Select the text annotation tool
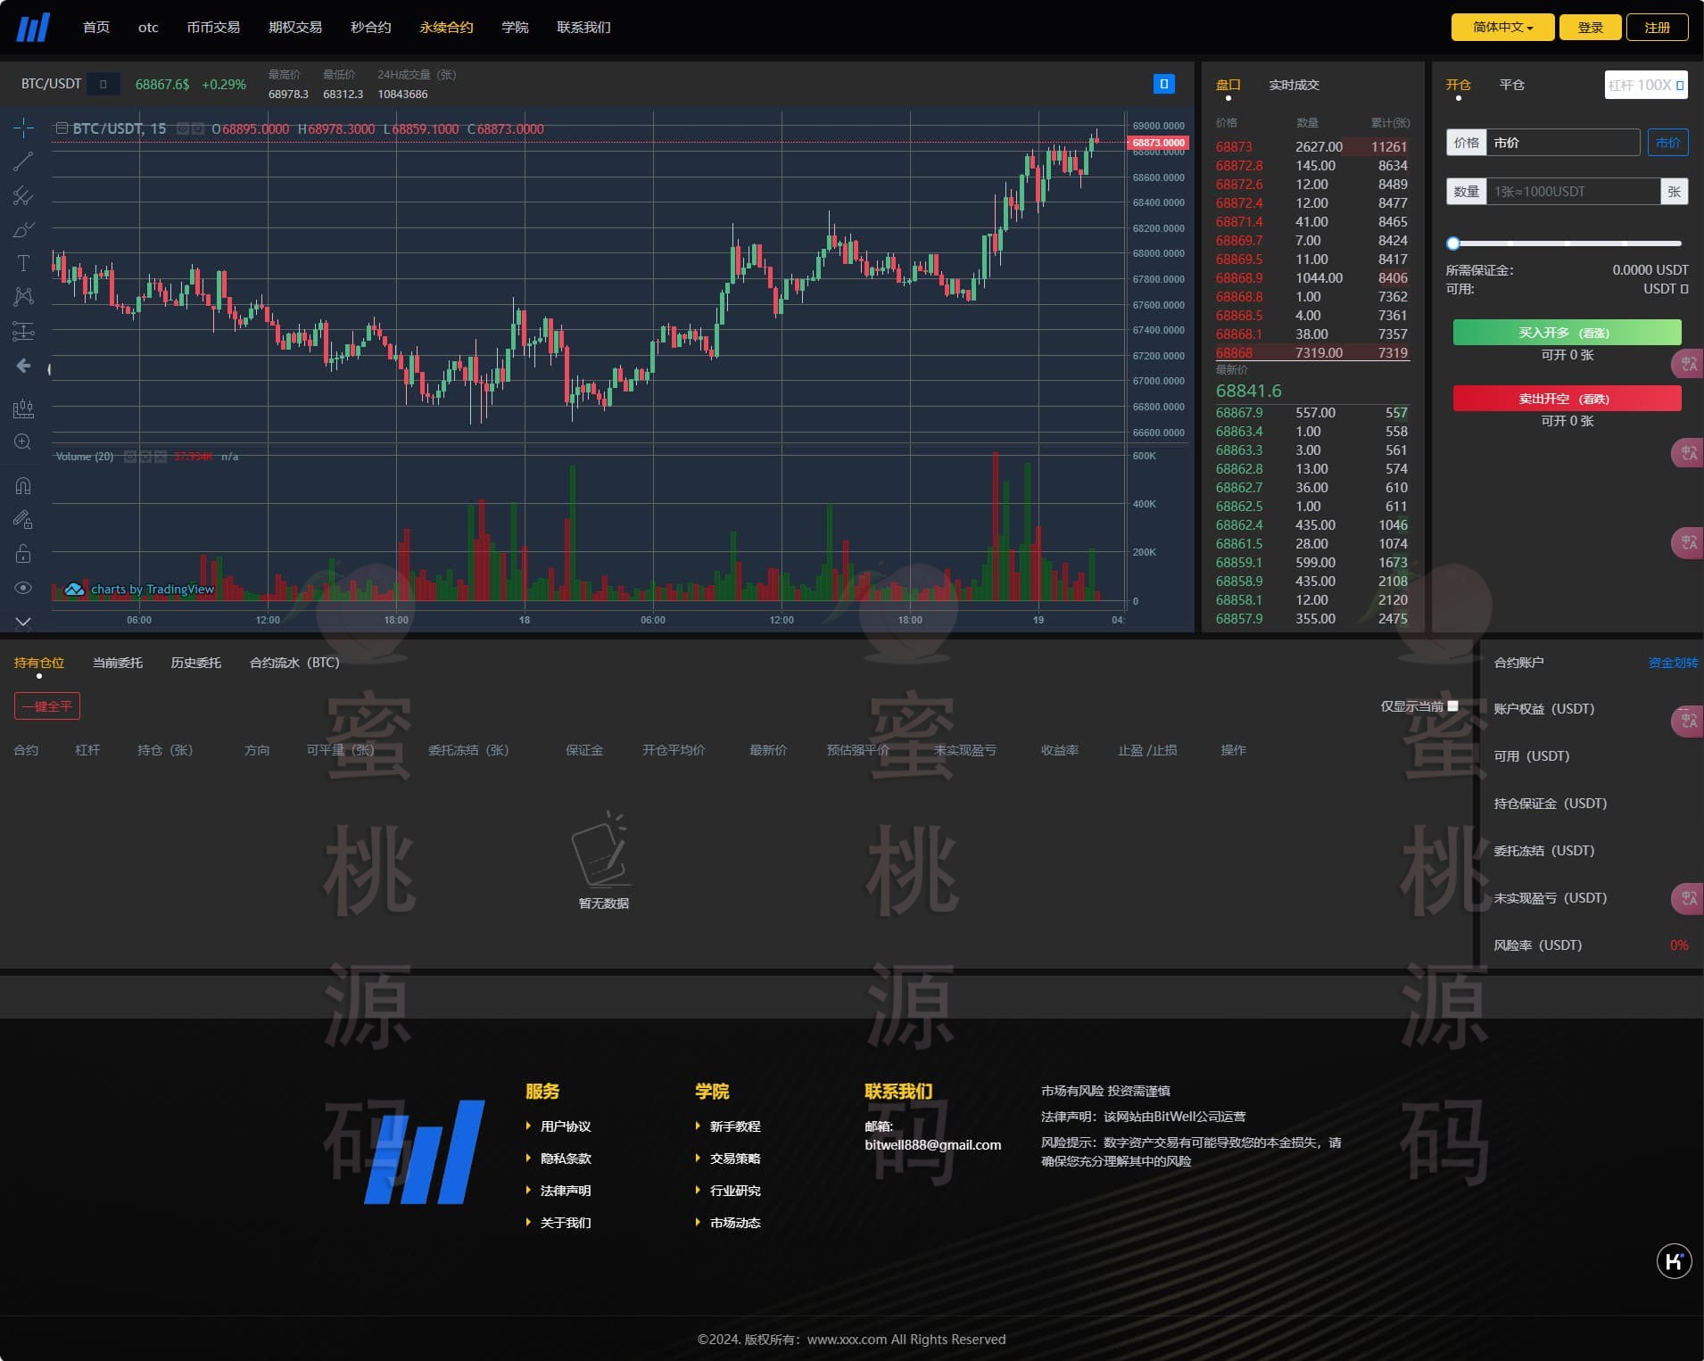1704x1361 pixels. pos(23,263)
